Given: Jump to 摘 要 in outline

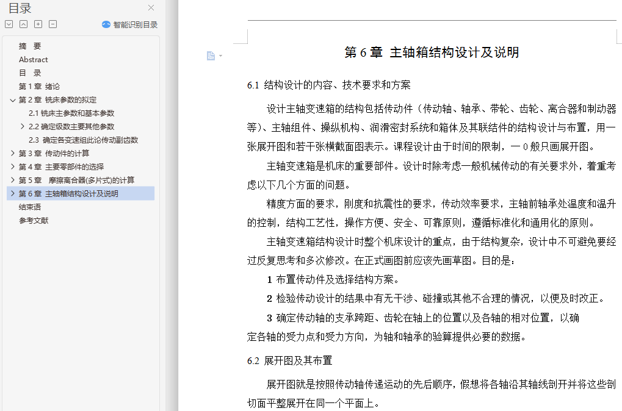Looking at the screenshot, I should point(30,46).
